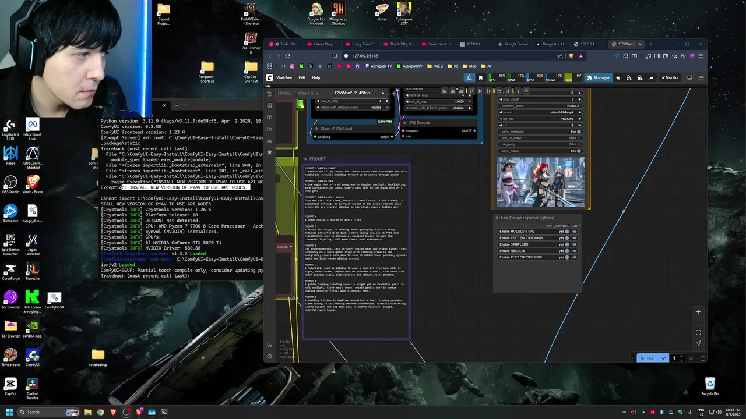
Task: Click the PROMPT text area
Action: pos(356,251)
